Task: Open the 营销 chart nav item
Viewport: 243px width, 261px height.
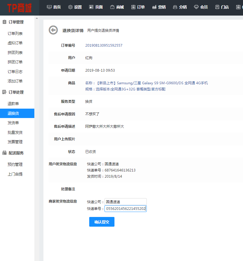Action: tap(159, 7)
